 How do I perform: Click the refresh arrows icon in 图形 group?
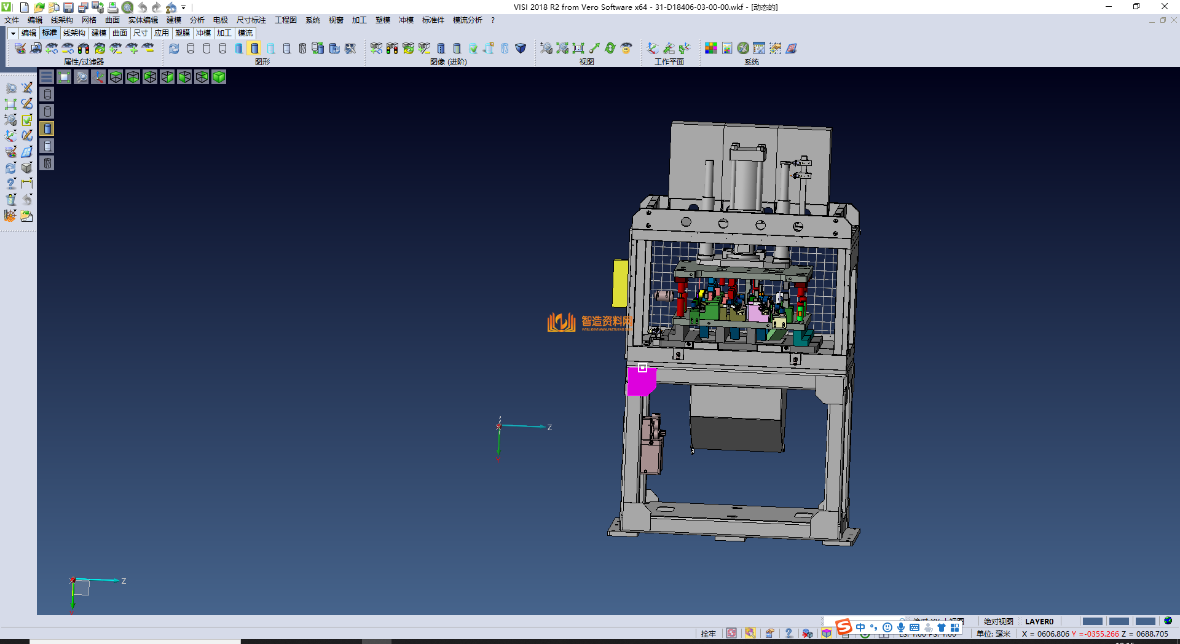point(175,49)
